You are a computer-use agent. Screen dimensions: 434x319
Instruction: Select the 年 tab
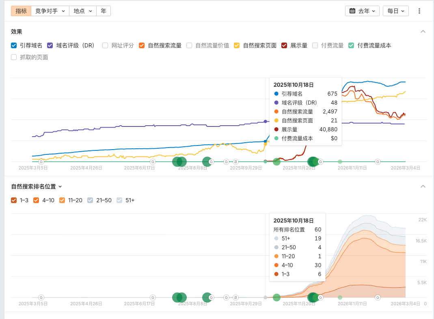pos(104,11)
